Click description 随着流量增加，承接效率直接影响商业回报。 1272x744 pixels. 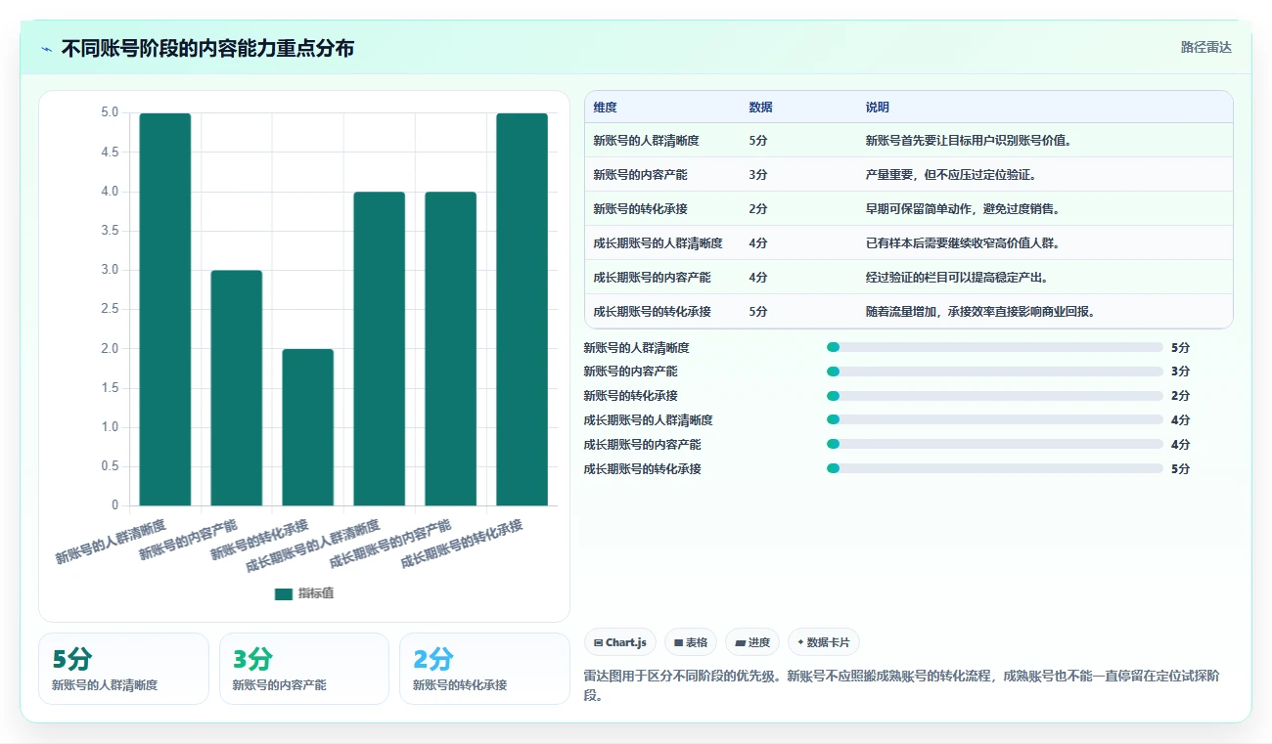click(x=980, y=312)
